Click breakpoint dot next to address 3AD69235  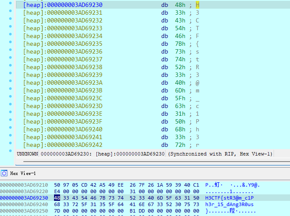click(x=11, y=44)
